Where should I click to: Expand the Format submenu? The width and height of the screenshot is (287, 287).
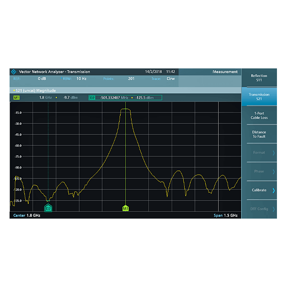coord(259,153)
